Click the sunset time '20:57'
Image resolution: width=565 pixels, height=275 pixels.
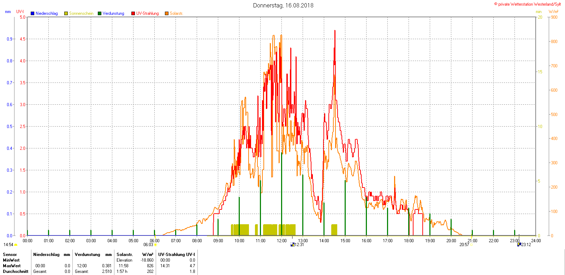point(464,245)
